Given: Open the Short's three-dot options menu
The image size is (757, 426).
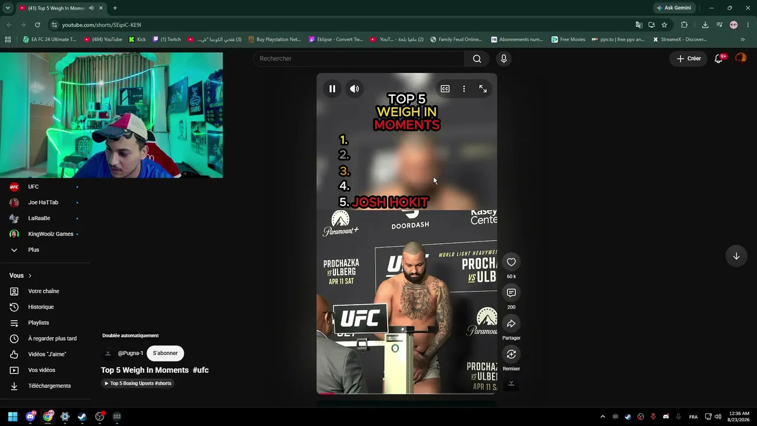Looking at the screenshot, I should [x=464, y=89].
